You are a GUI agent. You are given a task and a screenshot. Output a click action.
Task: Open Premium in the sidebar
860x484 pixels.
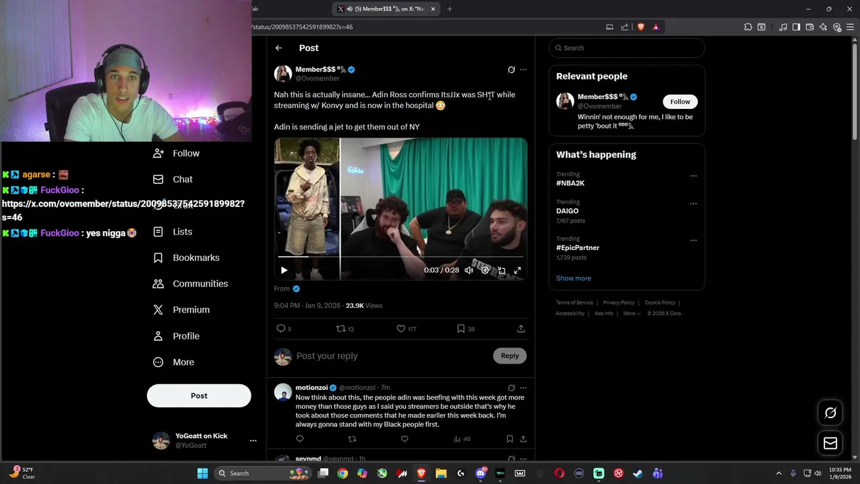(181, 310)
